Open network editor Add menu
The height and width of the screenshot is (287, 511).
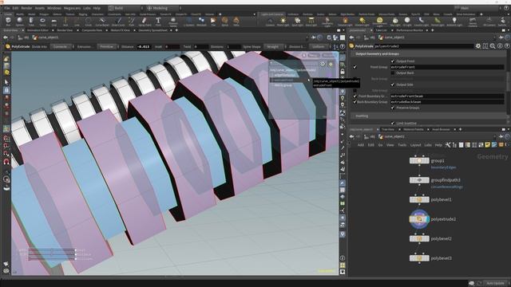coord(361,145)
